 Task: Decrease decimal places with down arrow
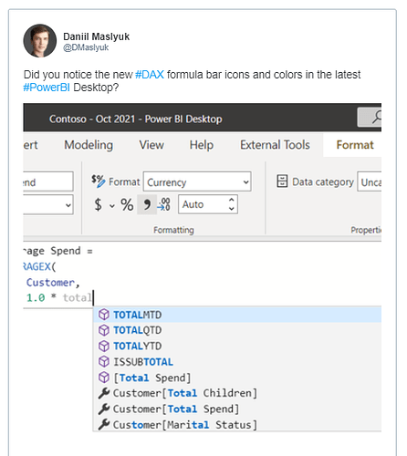[x=232, y=209]
